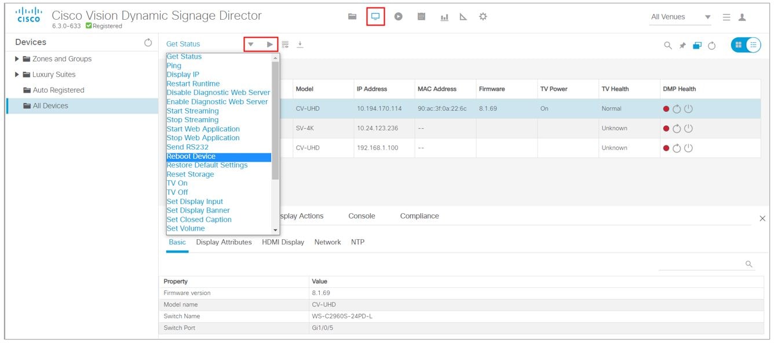Open the Schedule grid icon
This screenshot has height=343, width=774.
(422, 16)
